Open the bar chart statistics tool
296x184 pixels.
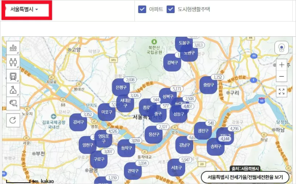(x=13, y=48)
